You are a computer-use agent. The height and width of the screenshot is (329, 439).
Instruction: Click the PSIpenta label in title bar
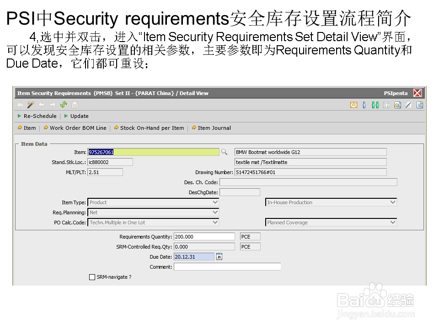[x=396, y=93]
